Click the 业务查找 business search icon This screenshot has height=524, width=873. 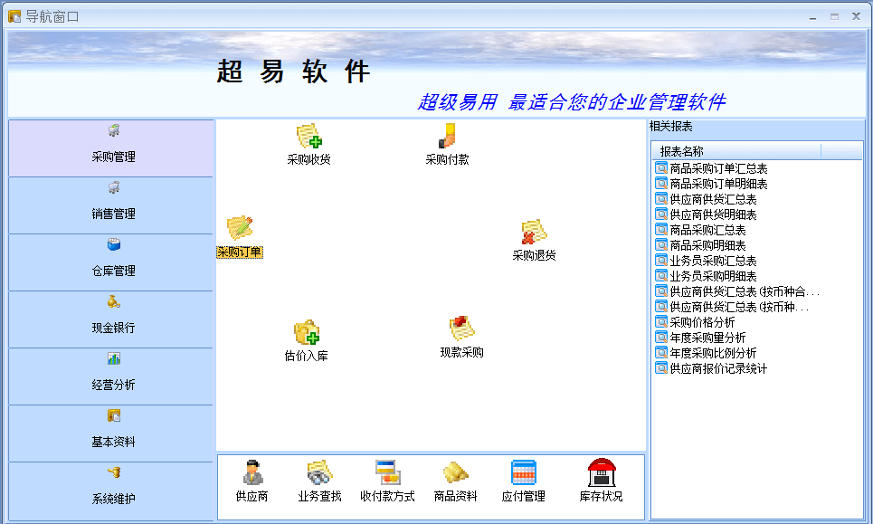point(319,474)
